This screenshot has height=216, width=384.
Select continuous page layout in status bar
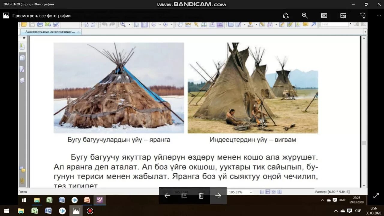[x=268, y=192]
